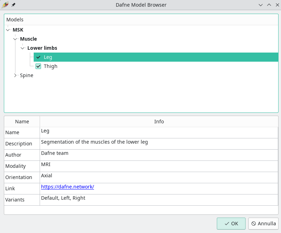Uncheck the Thigh model checkbox
Viewport: 281px width, 233px height.
pyautogui.click(x=38, y=66)
